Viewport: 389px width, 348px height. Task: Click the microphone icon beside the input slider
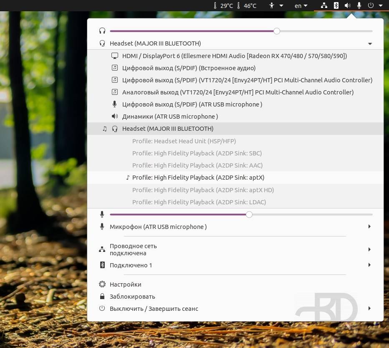click(x=102, y=214)
